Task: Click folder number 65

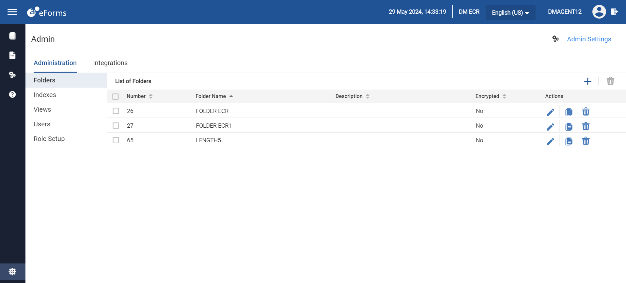Action: click(130, 140)
